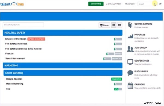Collapse the Online Marketing subcategory
Viewport: 164px width, 106px height.
pos(63,73)
